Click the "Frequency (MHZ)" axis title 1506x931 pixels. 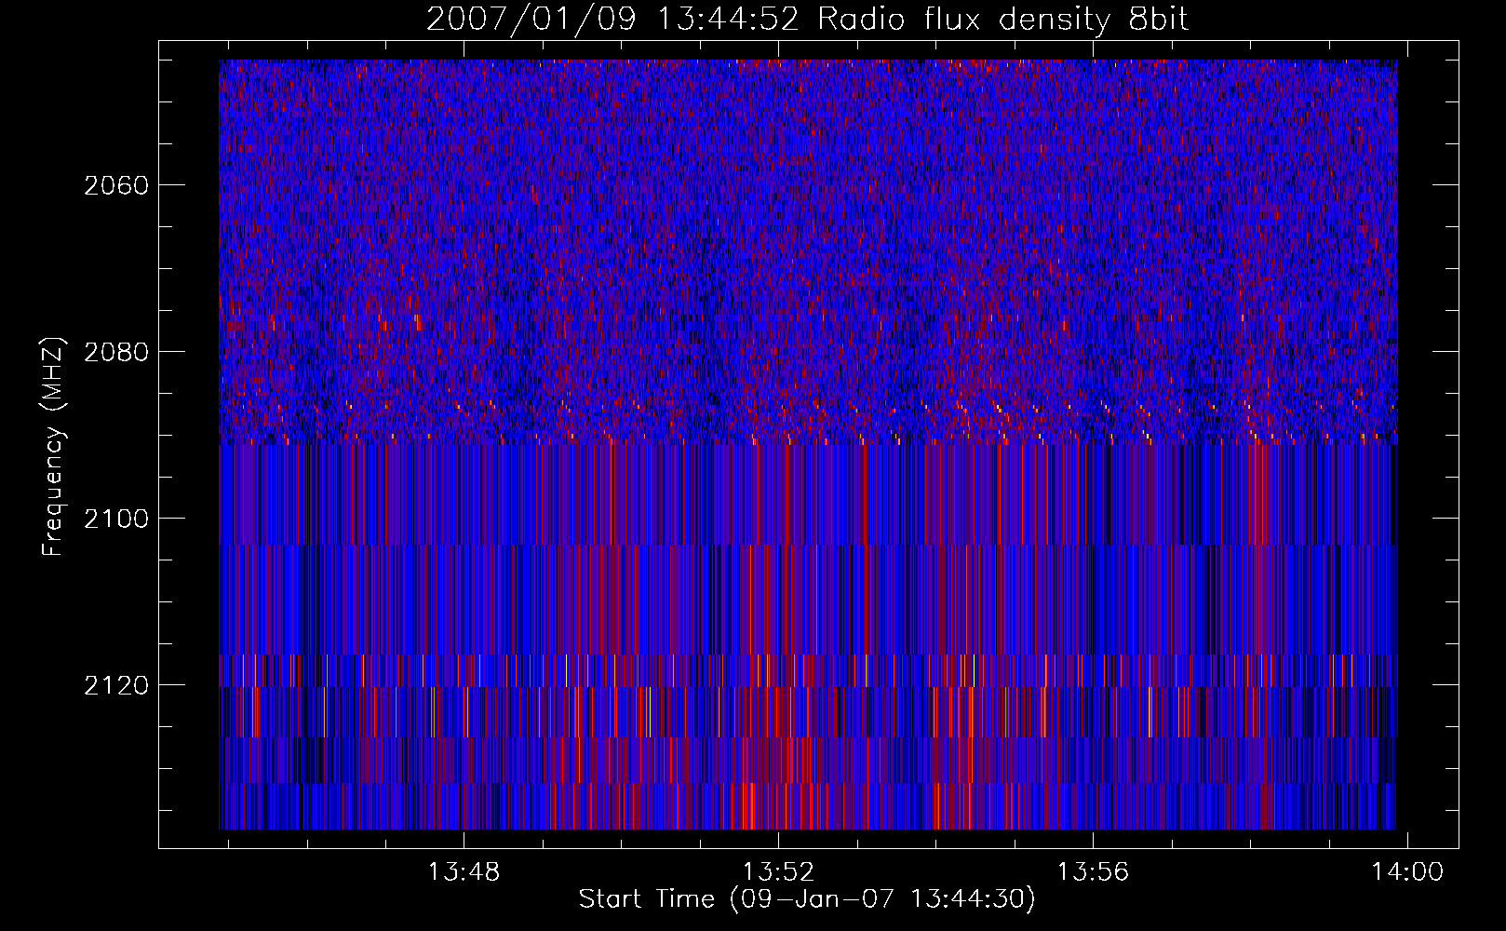pyautogui.click(x=53, y=447)
